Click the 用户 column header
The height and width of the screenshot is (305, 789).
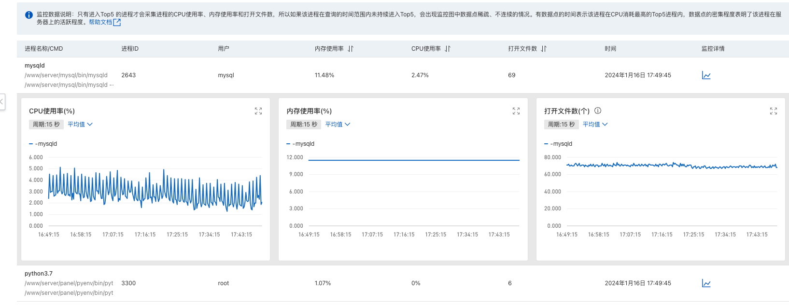(224, 49)
